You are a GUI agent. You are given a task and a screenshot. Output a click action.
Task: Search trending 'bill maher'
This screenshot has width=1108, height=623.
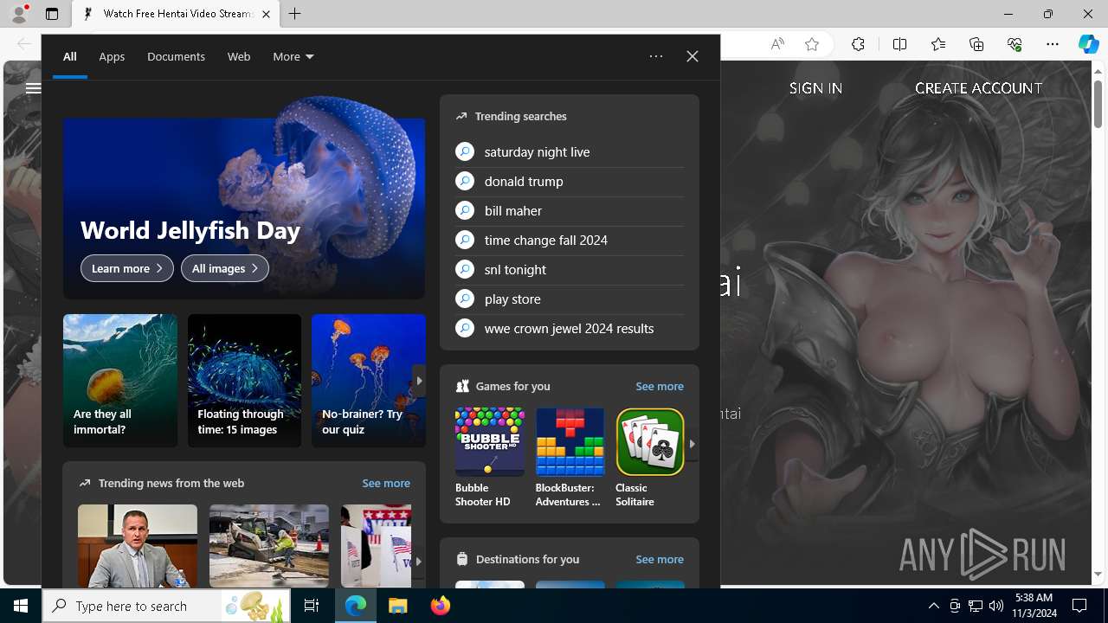[570, 210]
